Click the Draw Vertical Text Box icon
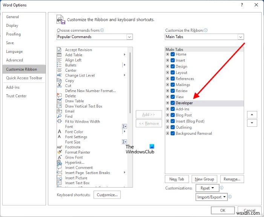Image resolution: width=264 pixels, height=217 pixels. point(59,106)
